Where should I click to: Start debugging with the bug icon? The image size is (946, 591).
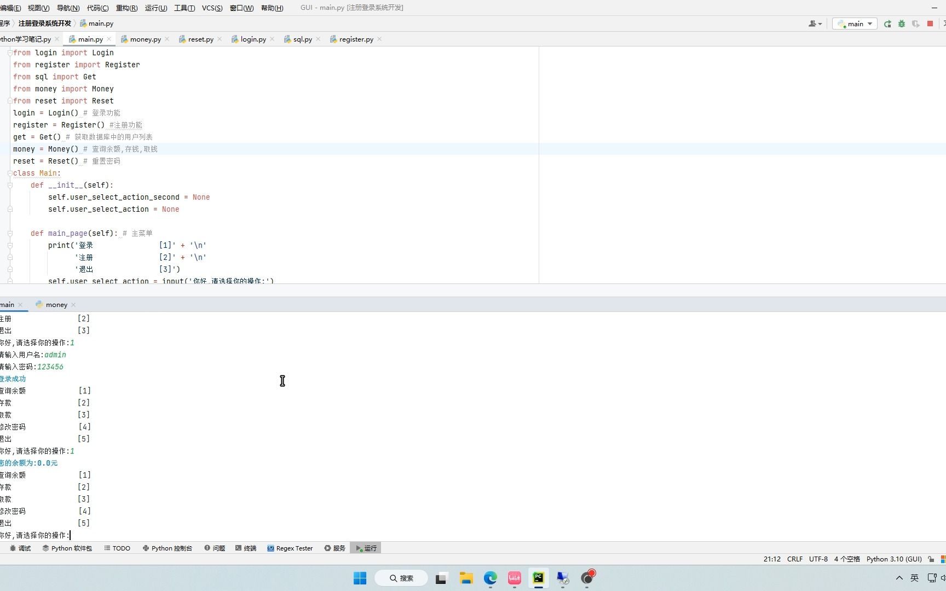click(901, 24)
